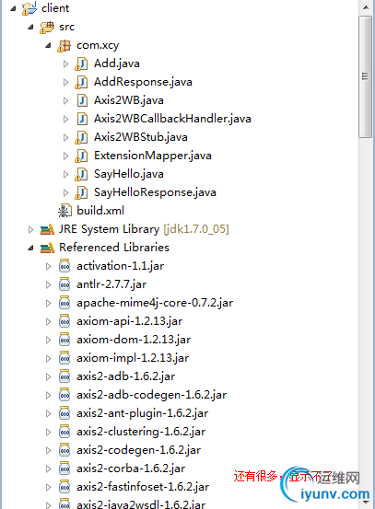Collapse the src folder node
The image size is (375, 509).
[x=30, y=27]
